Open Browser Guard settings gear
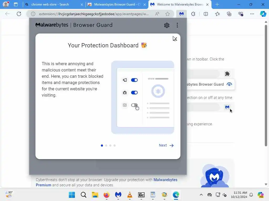269x201 pixels. 167,25
